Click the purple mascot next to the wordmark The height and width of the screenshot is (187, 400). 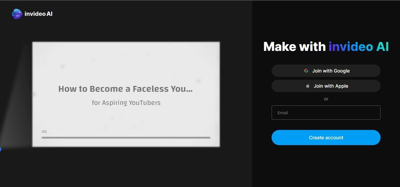(17, 13)
